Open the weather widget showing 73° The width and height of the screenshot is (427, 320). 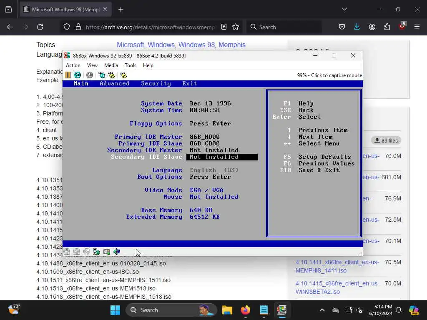(14, 309)
